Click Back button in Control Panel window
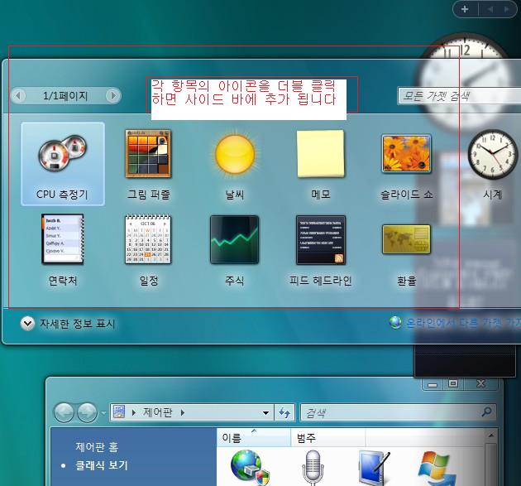 [x=65, y=412]
